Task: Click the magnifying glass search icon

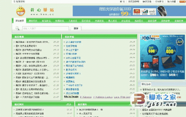Action: point(17,28)
